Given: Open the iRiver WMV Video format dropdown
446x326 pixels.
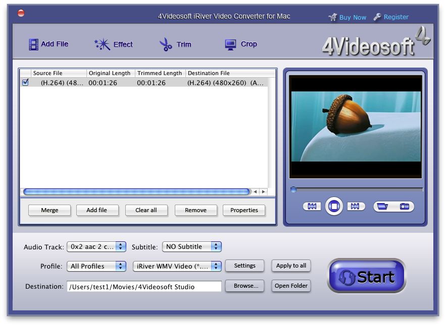Looking at the screenshot, I should click(177, 266).
